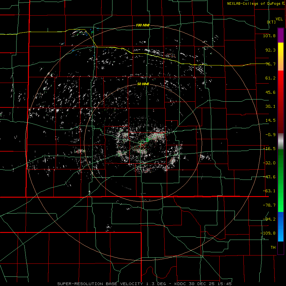
Task: Click the [KT] units label
Action: (271, 22)
